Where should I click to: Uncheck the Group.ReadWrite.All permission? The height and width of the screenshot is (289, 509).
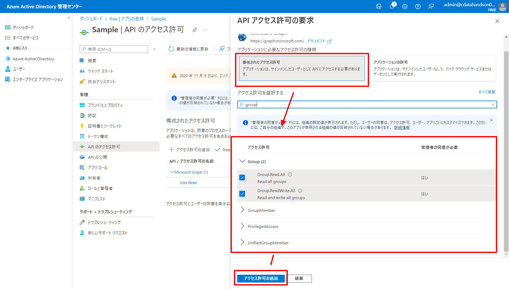(242, 194)
